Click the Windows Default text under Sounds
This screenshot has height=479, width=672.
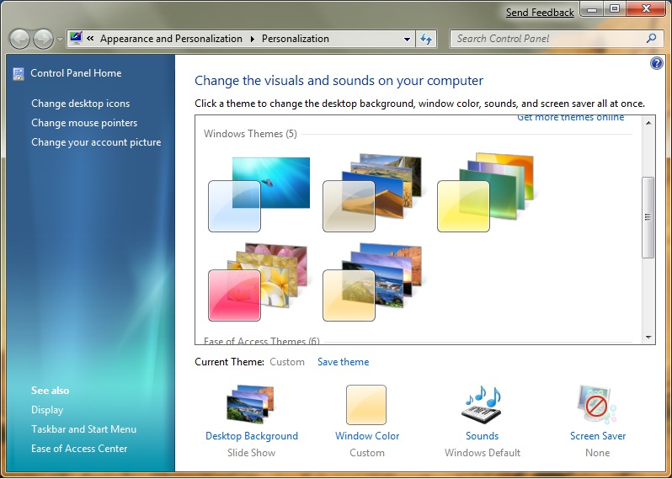tap(483, 453)
